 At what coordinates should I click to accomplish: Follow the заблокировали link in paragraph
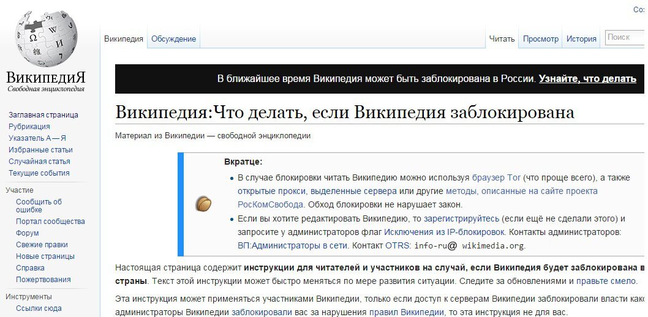pyautogui.click(x=262, y=312)
